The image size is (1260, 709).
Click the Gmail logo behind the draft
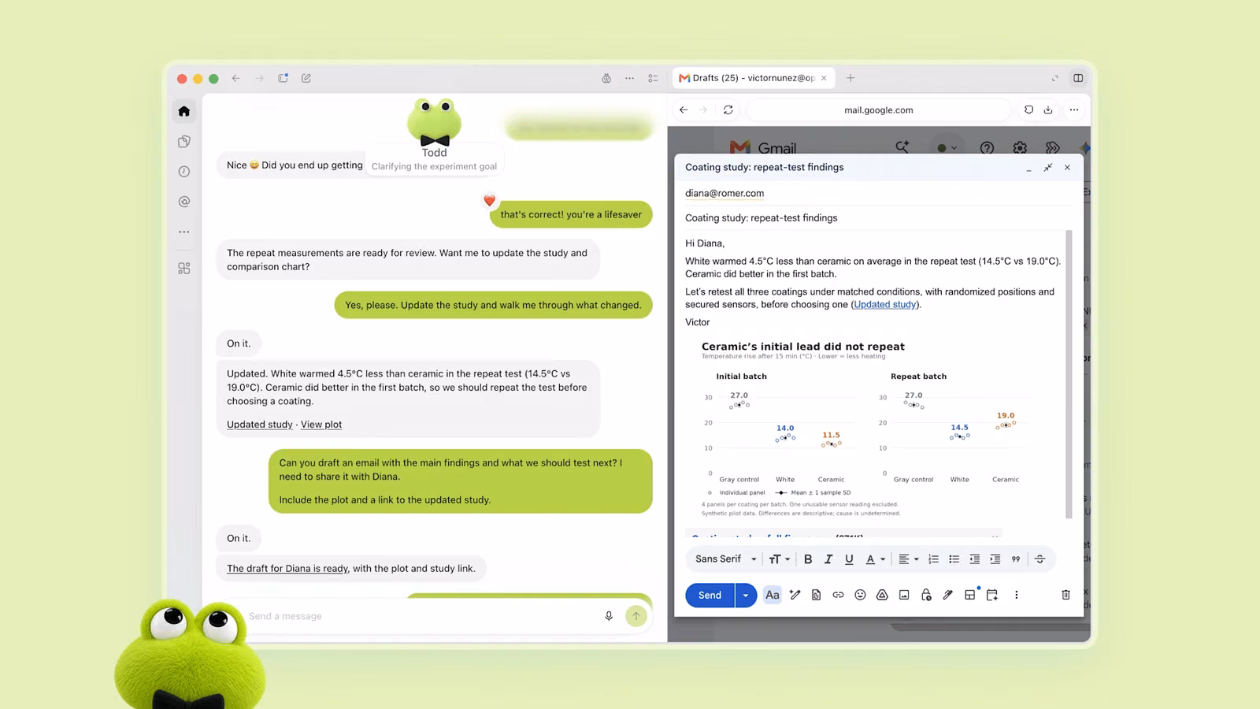pos(763,147)
